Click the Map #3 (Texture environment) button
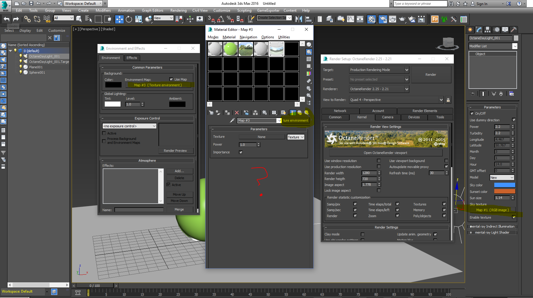 point(158,85)
